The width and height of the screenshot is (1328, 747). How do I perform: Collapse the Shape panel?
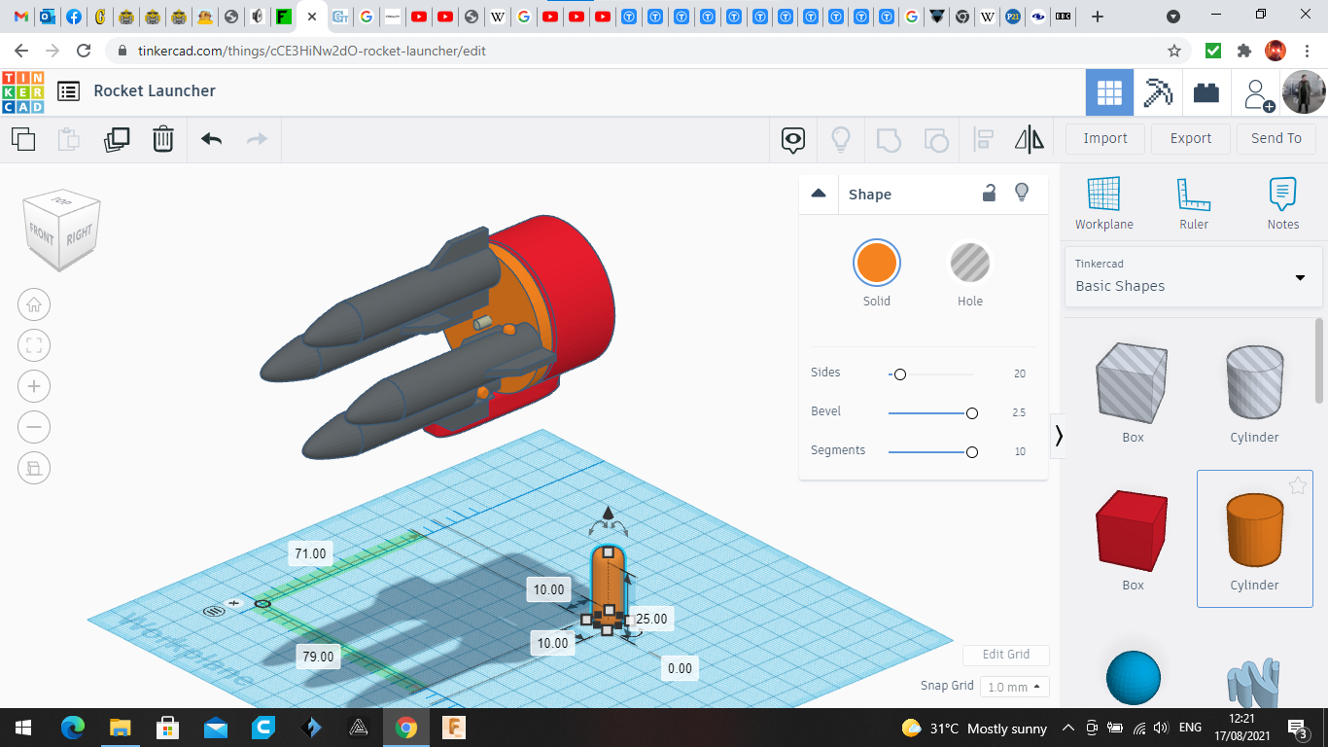click(819, 194)
